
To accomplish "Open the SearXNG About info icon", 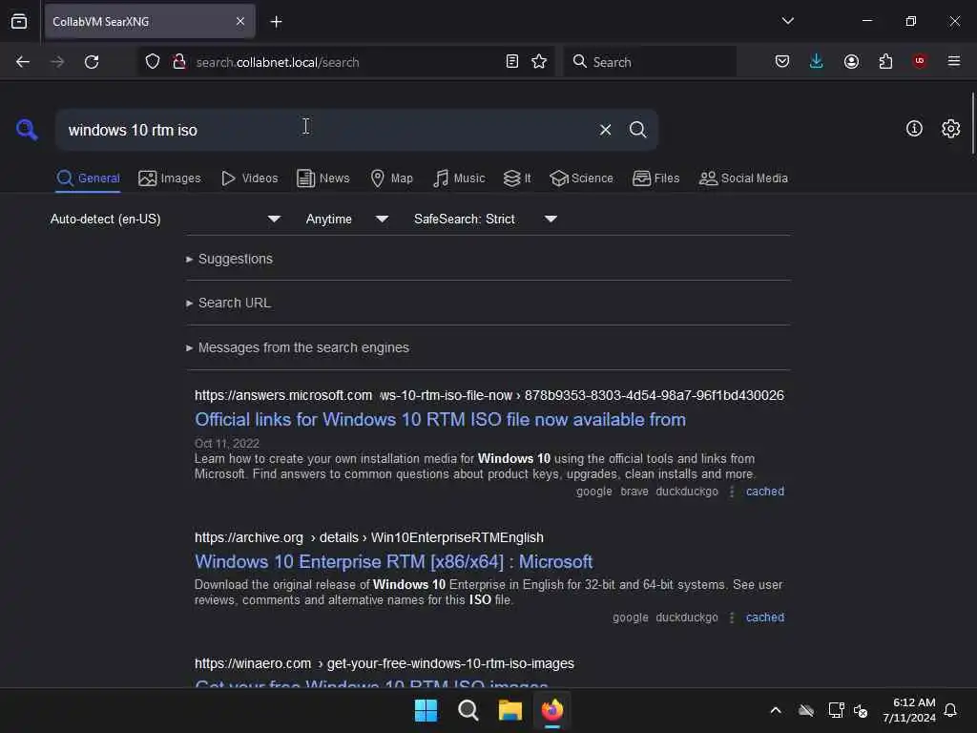I will (913, 129).
